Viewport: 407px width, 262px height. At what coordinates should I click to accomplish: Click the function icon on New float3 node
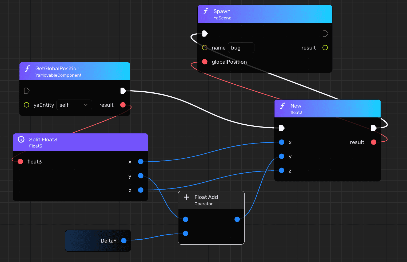tap(283, 106)
